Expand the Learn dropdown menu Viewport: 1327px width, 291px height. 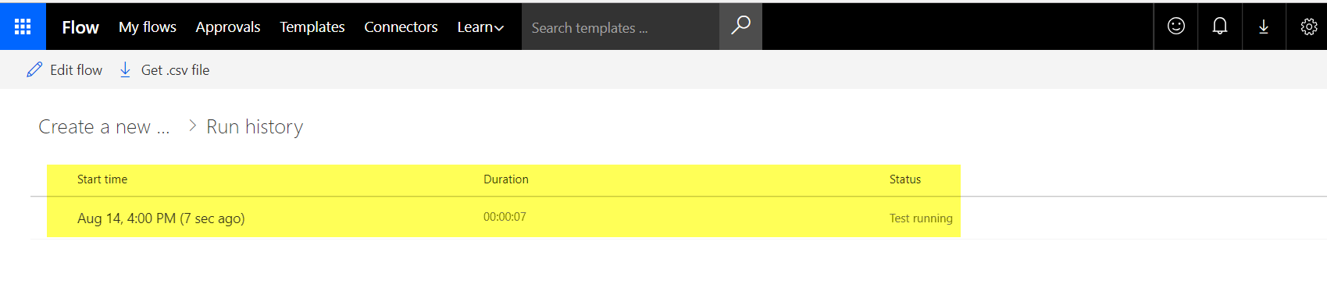[480, 27]
